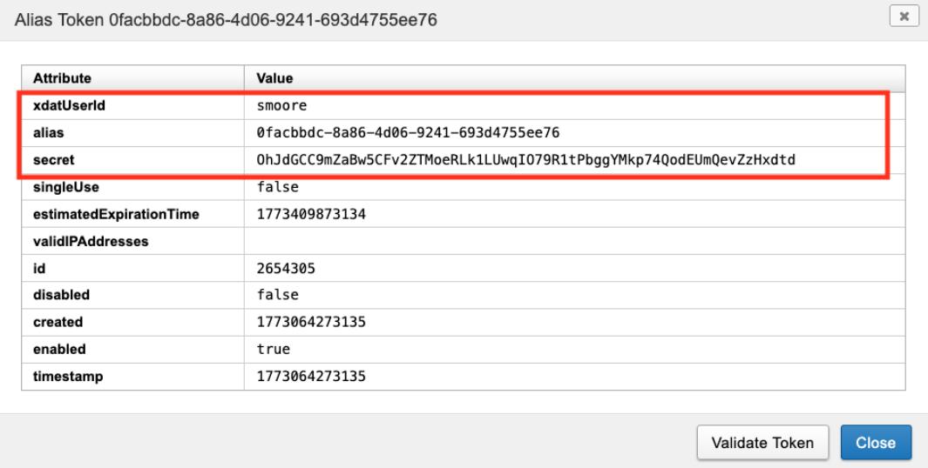
Task: Click the blue Close button
Action: (x=876, y=443)
